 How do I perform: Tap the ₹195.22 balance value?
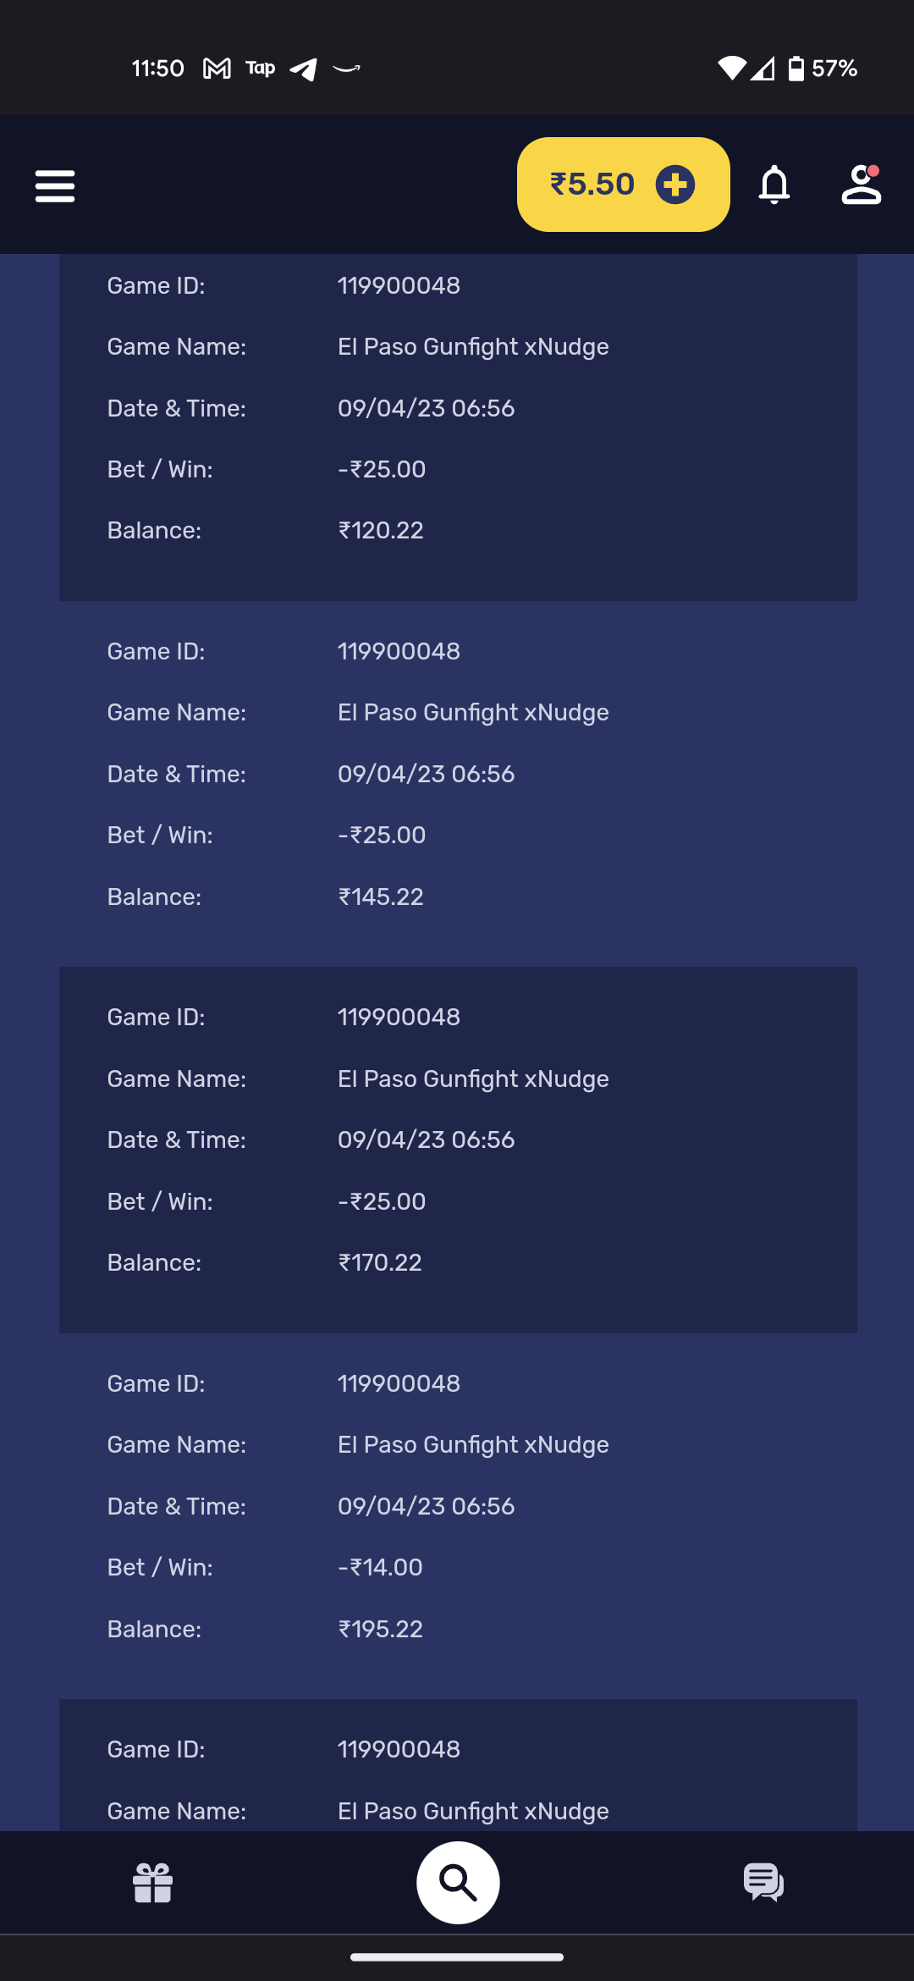381,1630
